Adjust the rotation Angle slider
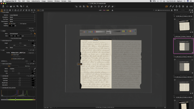Screen dimensions: 194x109 20,43
